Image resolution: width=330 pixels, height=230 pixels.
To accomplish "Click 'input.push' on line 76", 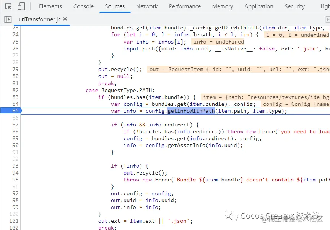I will pos(139,49).
